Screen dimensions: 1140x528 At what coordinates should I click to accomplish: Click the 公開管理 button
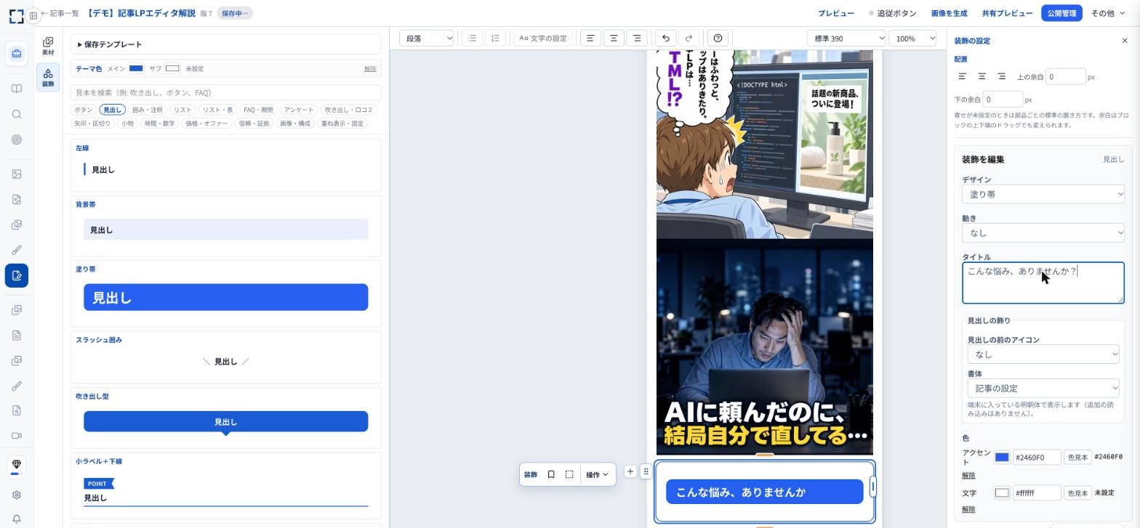pyautogui.click(x=1061, y=13)
